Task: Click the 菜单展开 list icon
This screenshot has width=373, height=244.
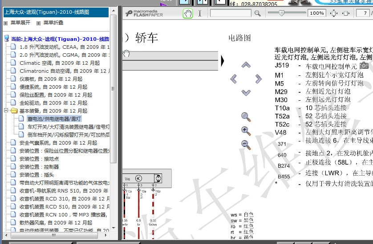Action: [x=6, y=23]
